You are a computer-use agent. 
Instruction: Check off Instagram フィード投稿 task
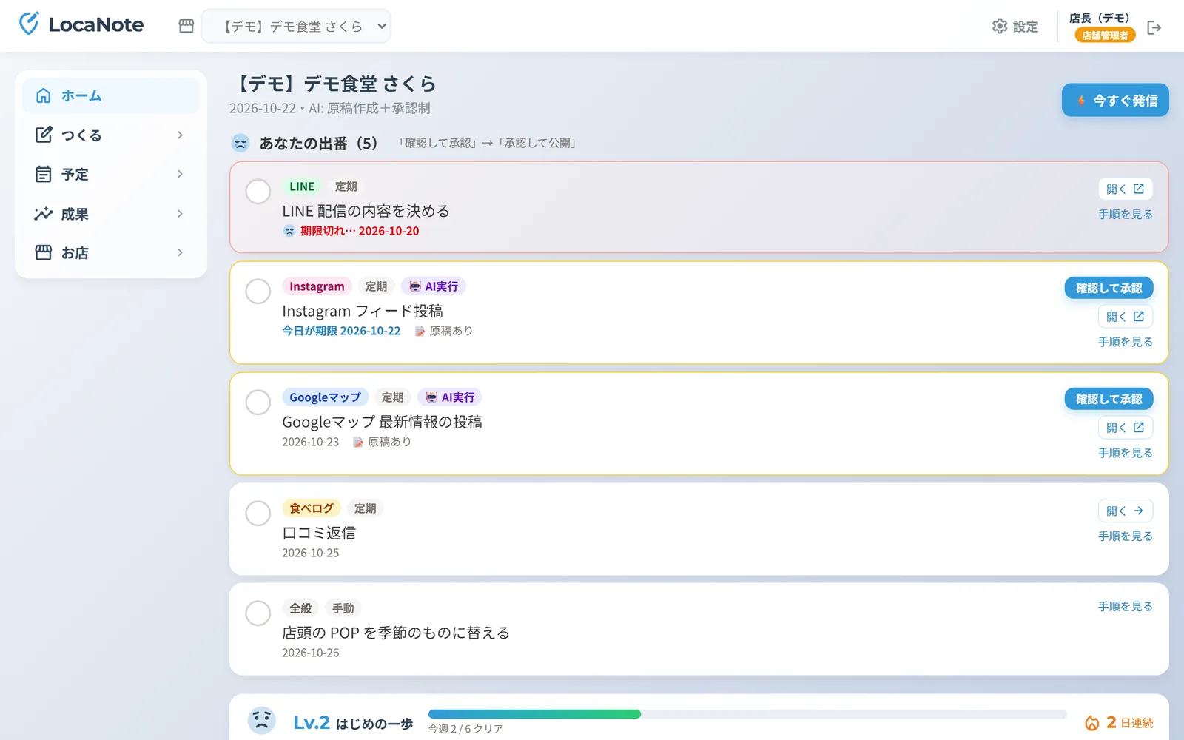pos(258,291)
